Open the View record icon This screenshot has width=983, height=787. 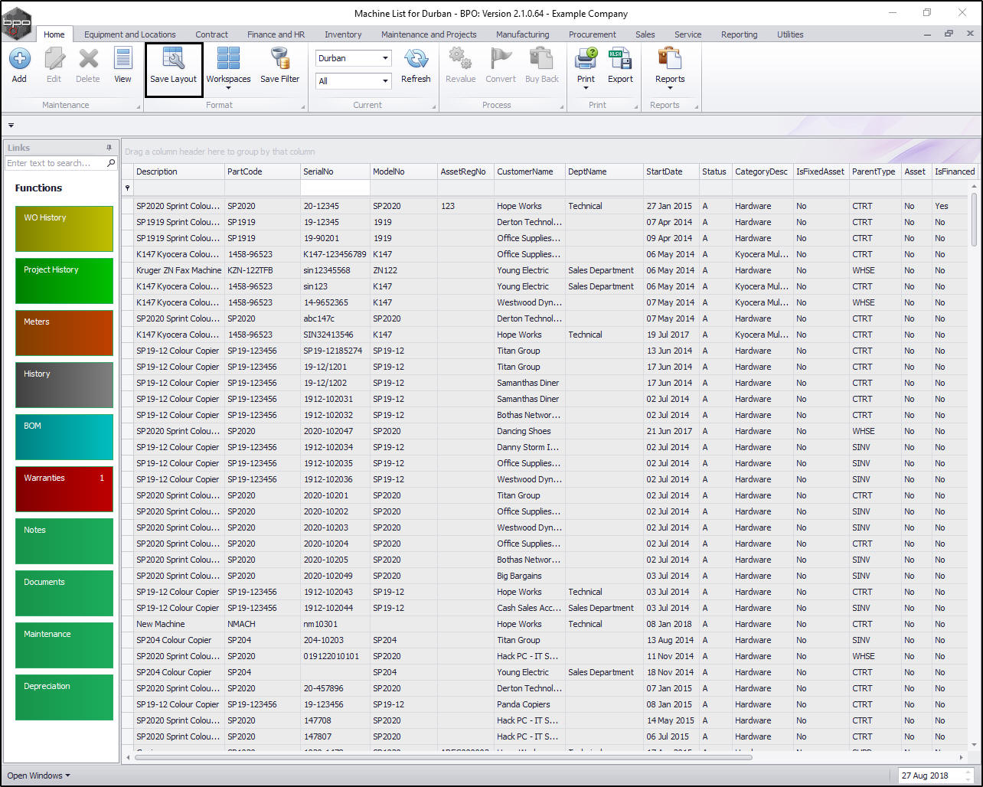pyautogui.click(x=122, y=58)
